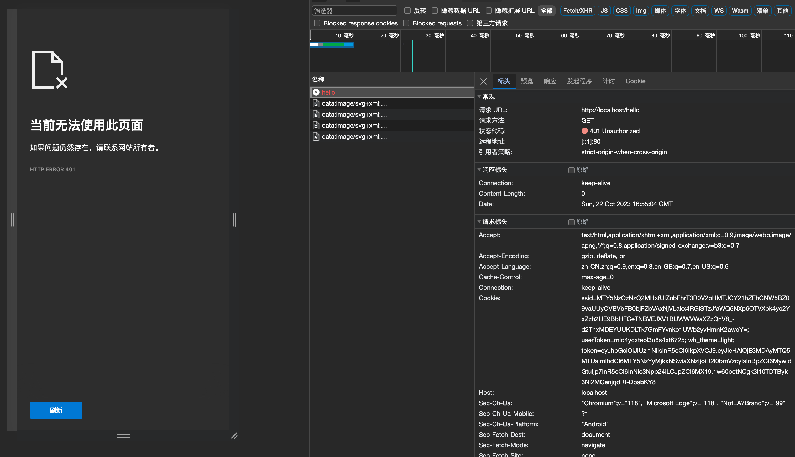Click the file icon of second data:image/svg+xml row
795x457 pixels.
[316, 114]
